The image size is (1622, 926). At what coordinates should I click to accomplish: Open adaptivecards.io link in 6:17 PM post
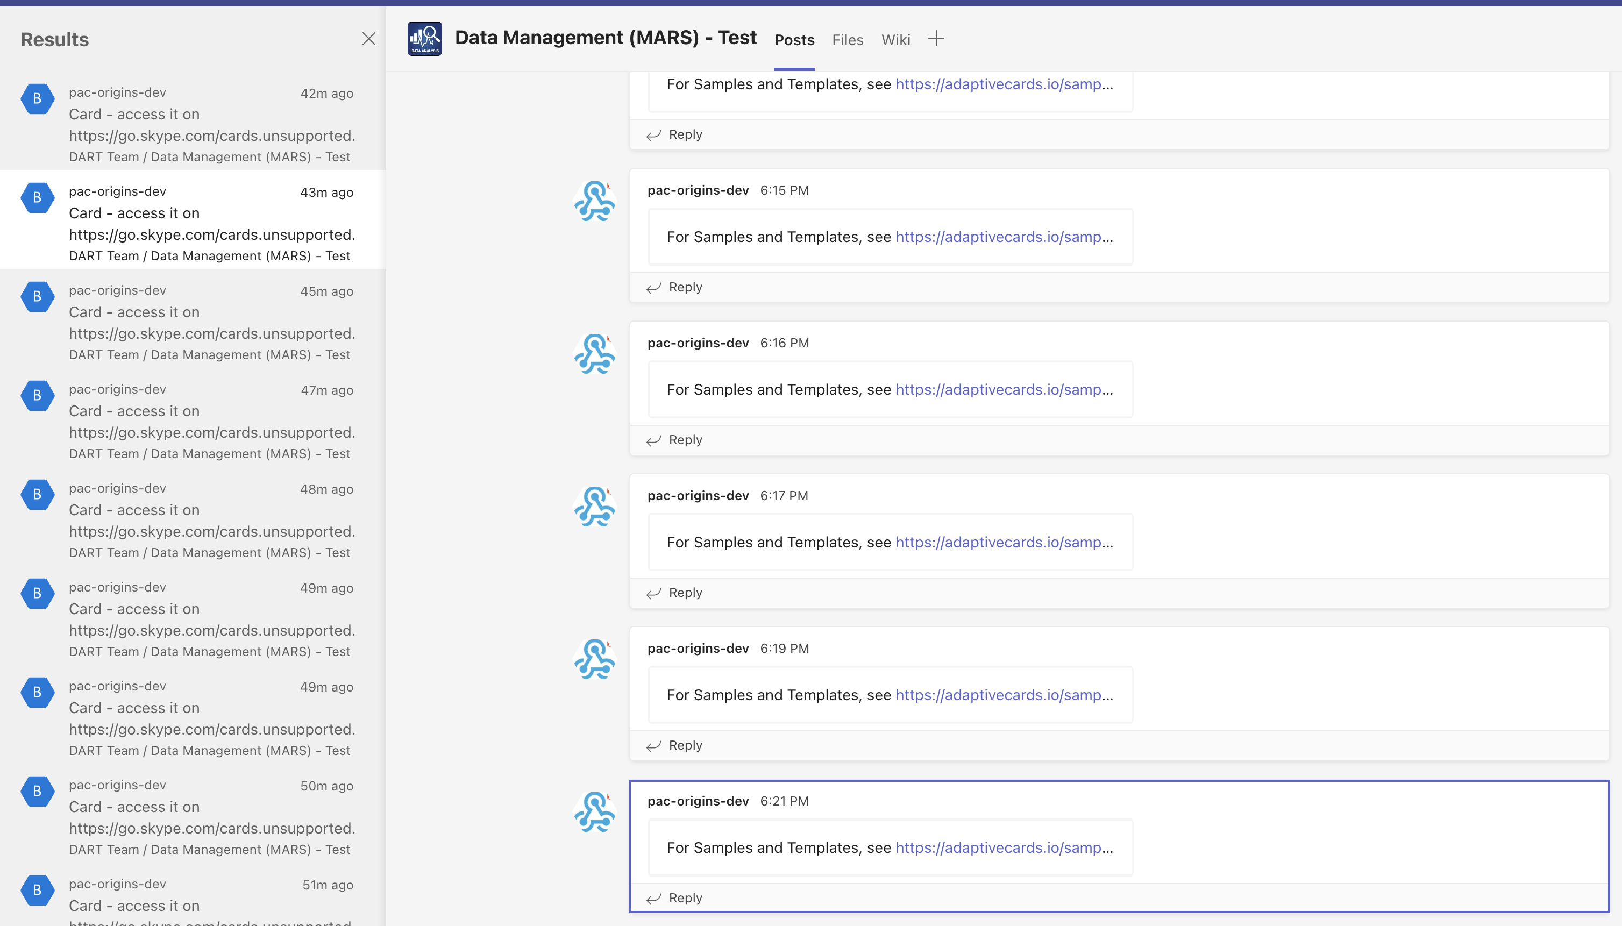(1005, 542)
